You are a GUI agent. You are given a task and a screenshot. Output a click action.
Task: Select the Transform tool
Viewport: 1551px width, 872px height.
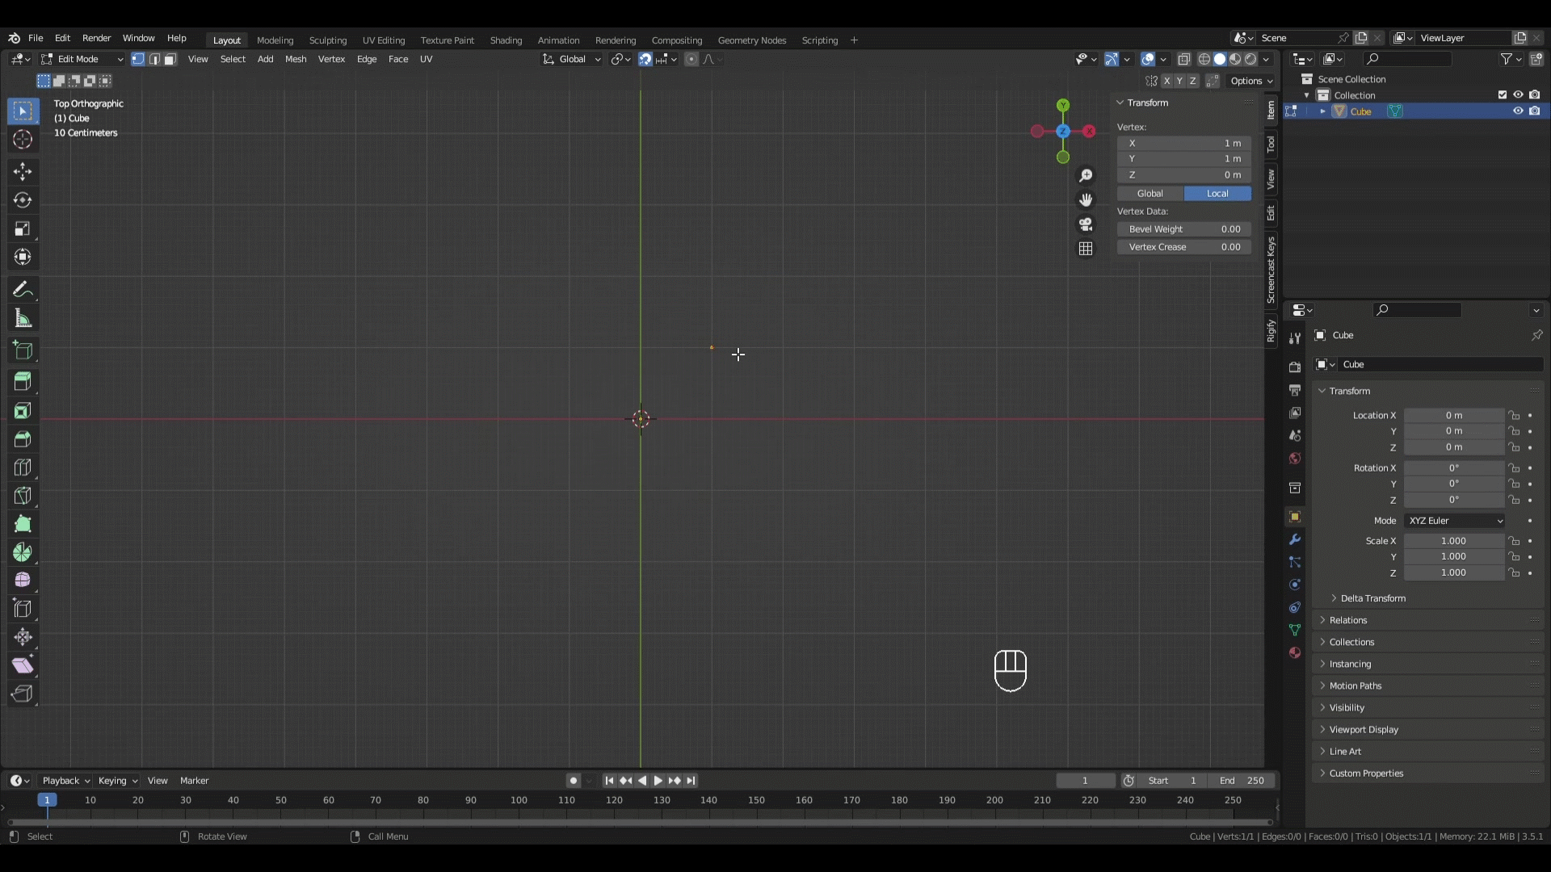tap(23, 257)
